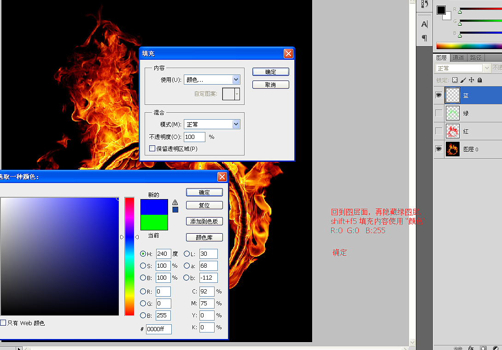
Task: Select the R red radio button
Action: [143, 292]
